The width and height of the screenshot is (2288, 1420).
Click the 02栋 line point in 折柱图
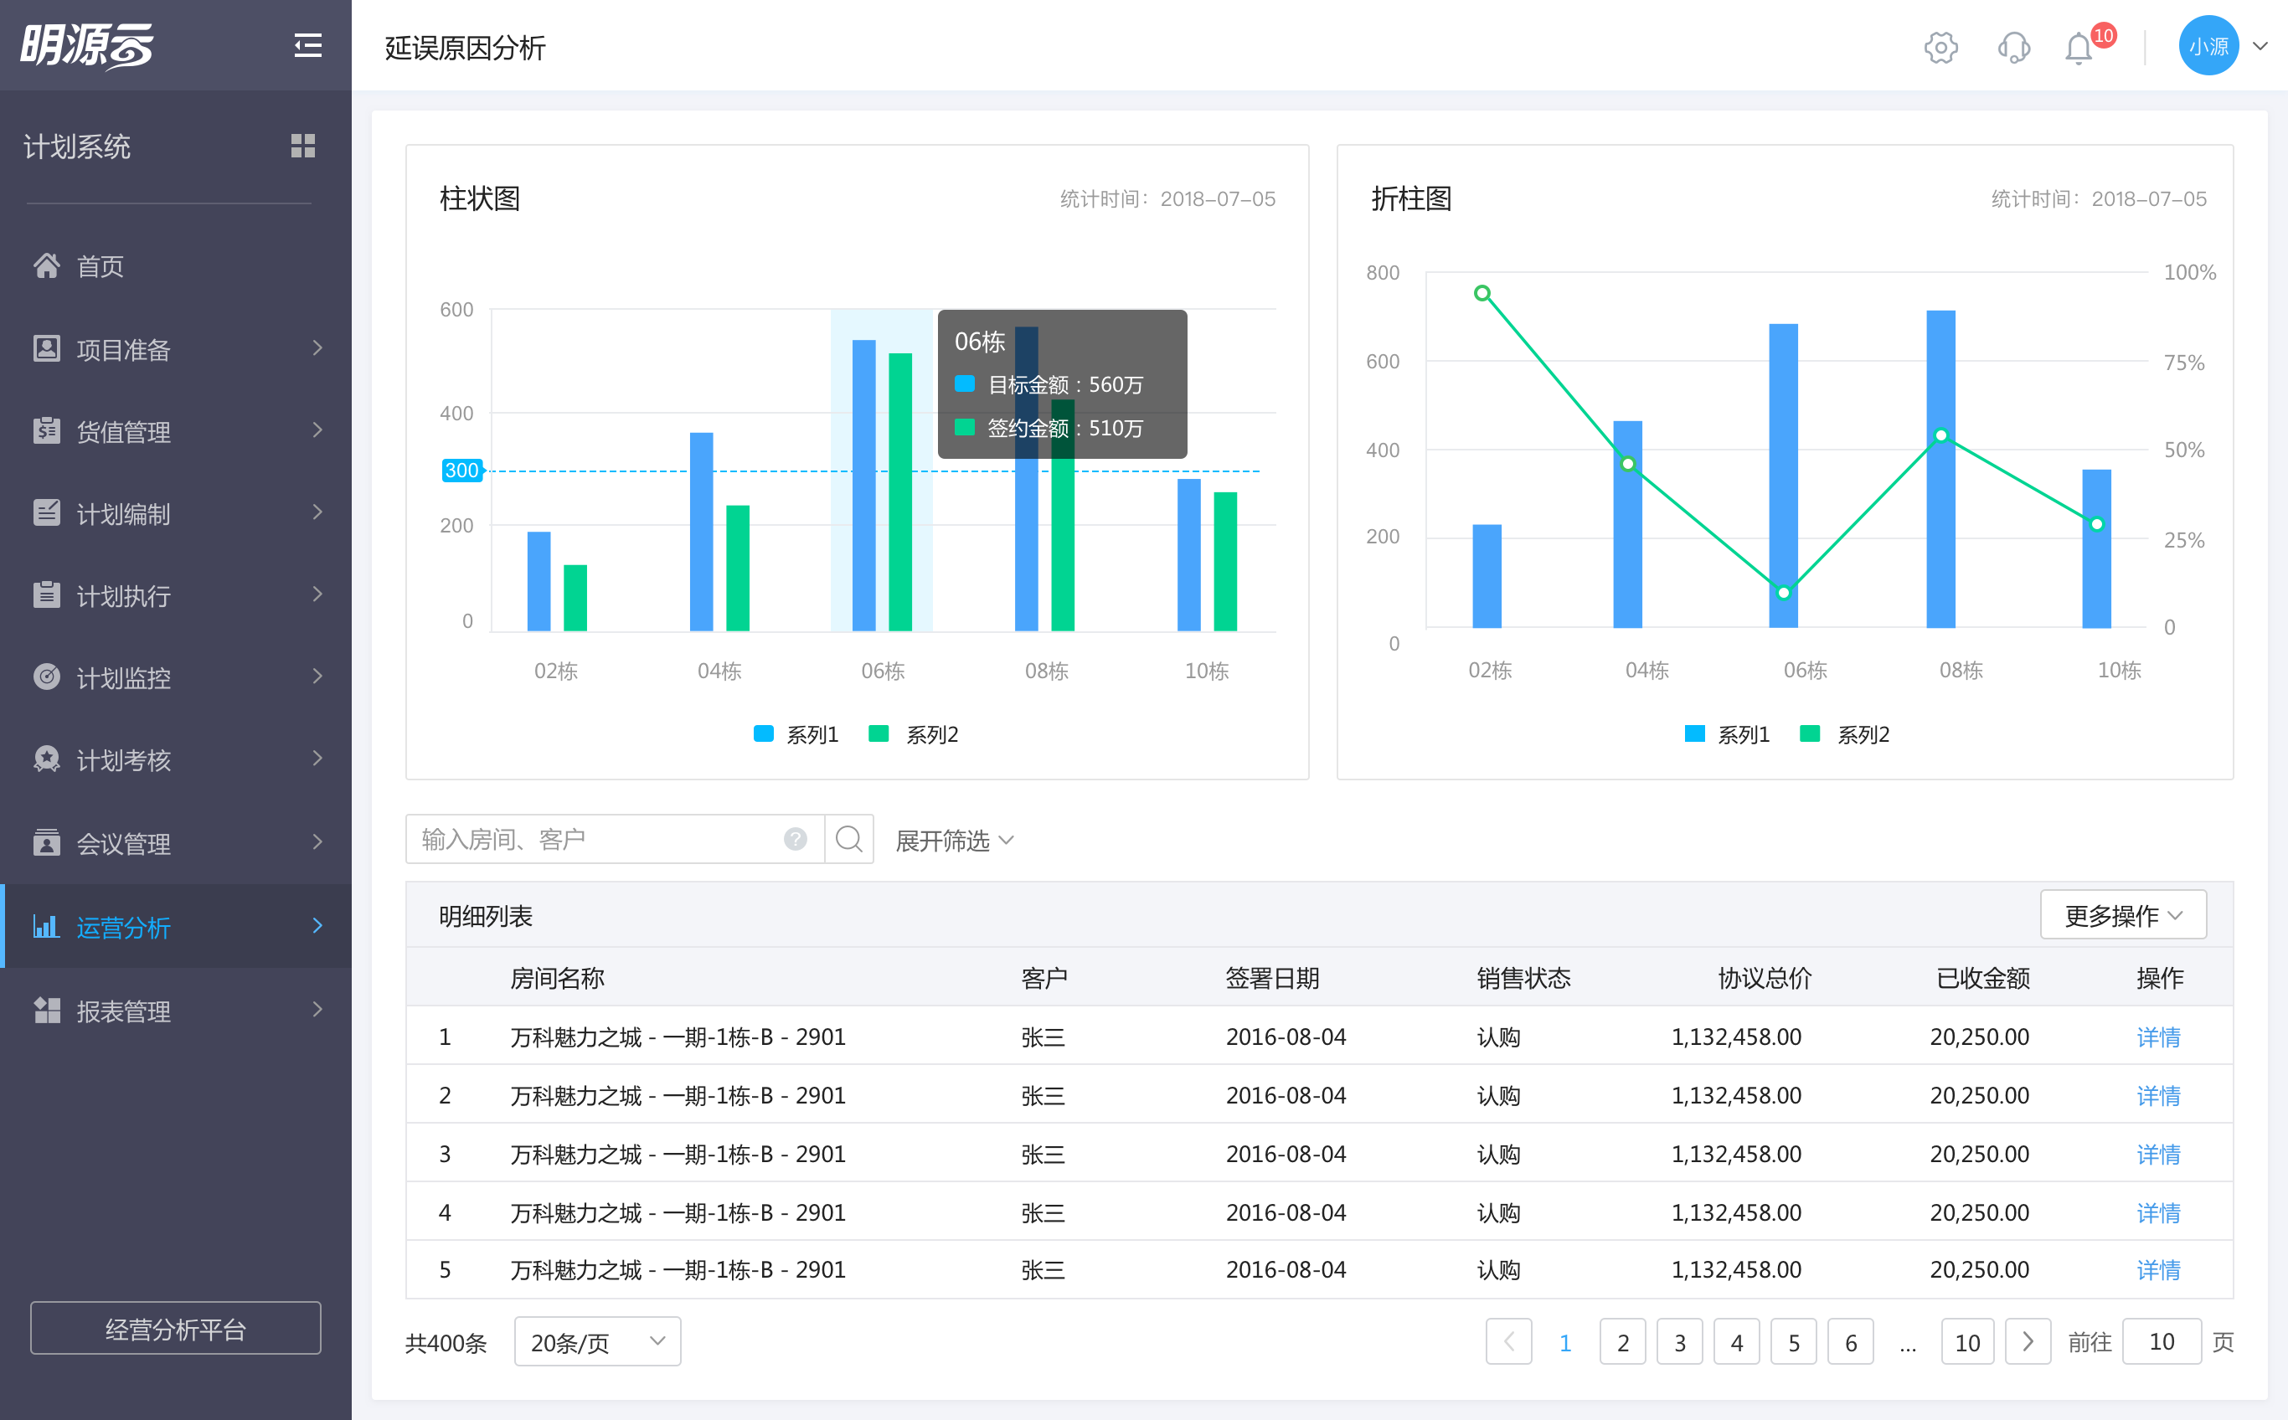pos(1482,293)
